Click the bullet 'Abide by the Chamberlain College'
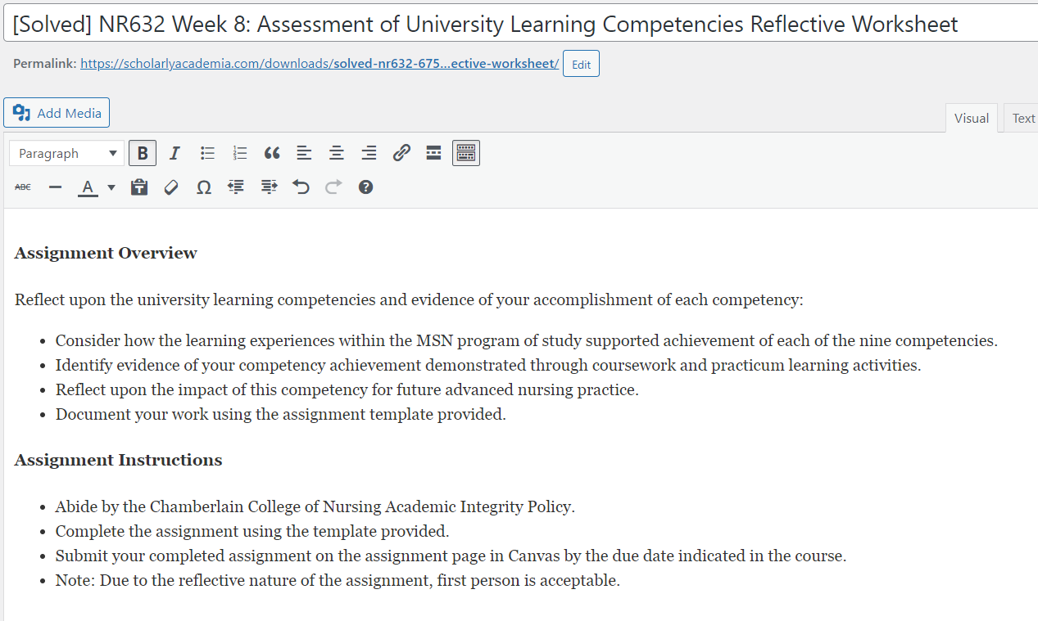The width and height of the screenshot is (1038, 621). (315, 506)
